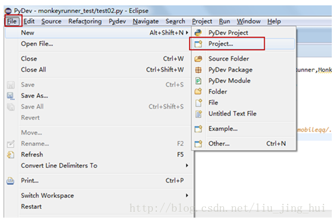Click the Other... wizard icon
333x220 pixels.
pos(198,144)
